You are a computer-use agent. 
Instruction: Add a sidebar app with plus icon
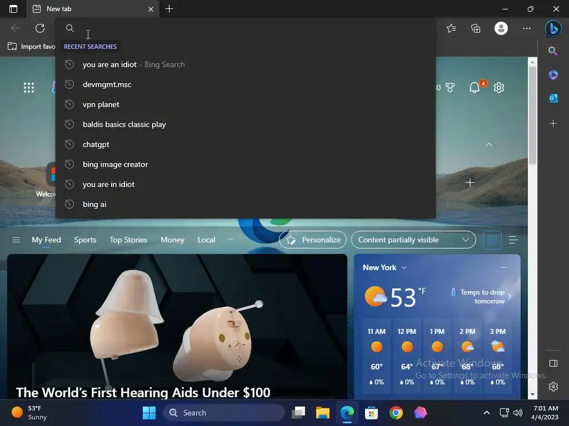click(553, 124)
